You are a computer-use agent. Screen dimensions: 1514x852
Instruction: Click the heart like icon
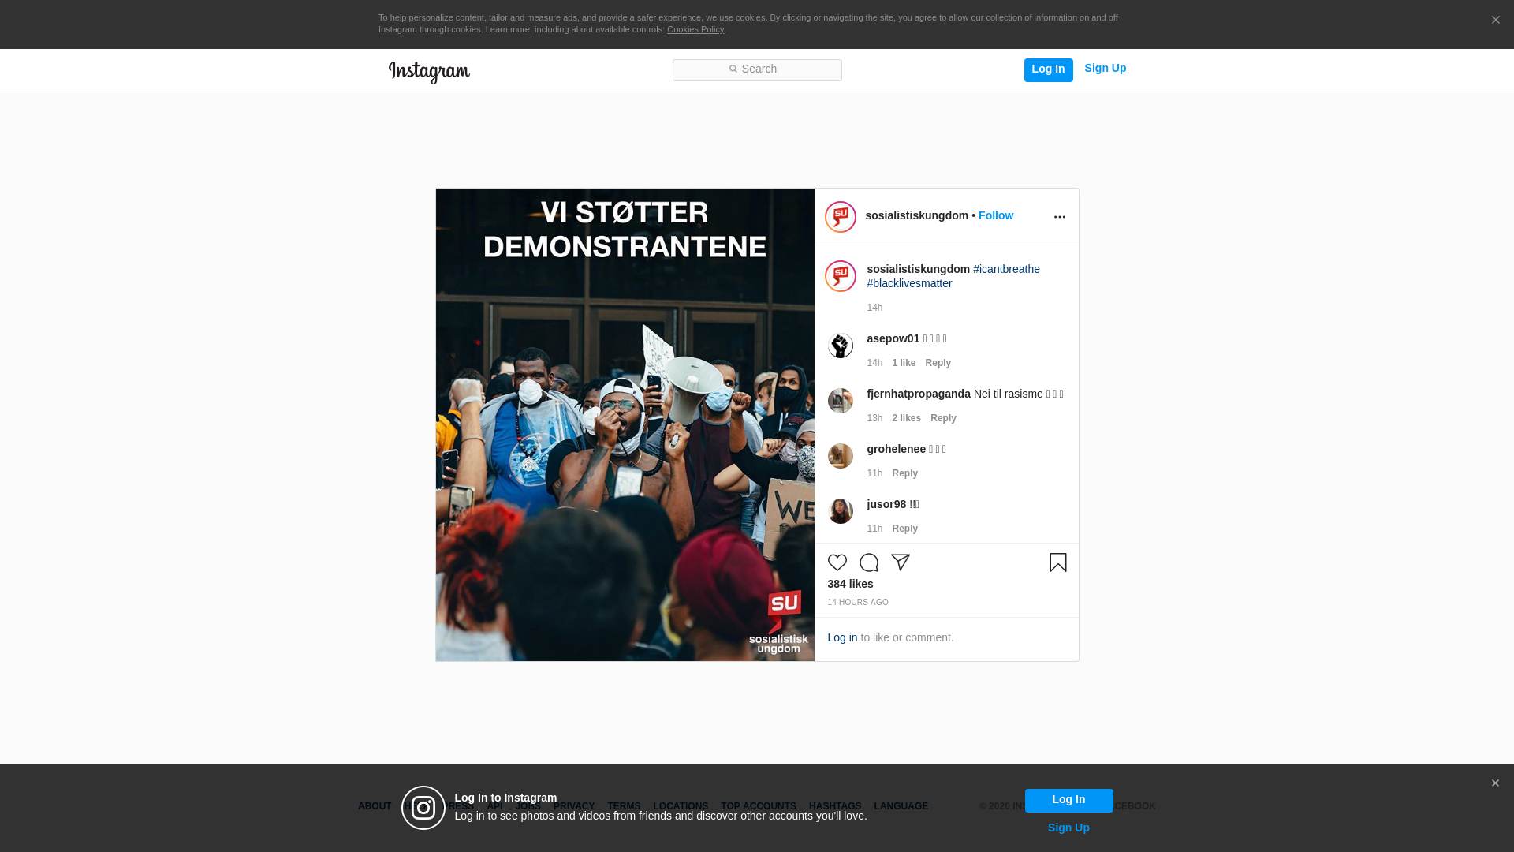coord(837,562)
